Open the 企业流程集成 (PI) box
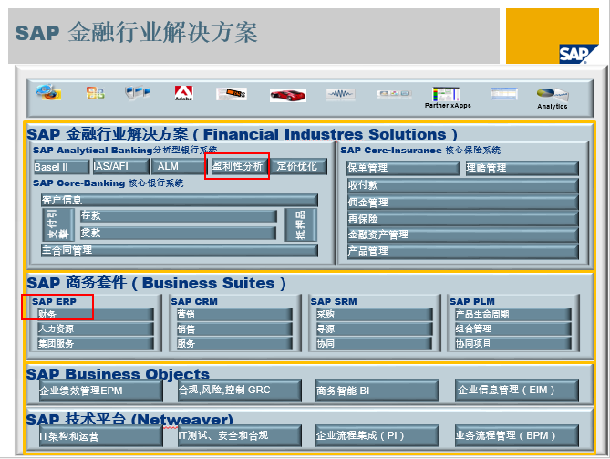The height and width of the screenshot is (459, 610). (x=377, y=435)
